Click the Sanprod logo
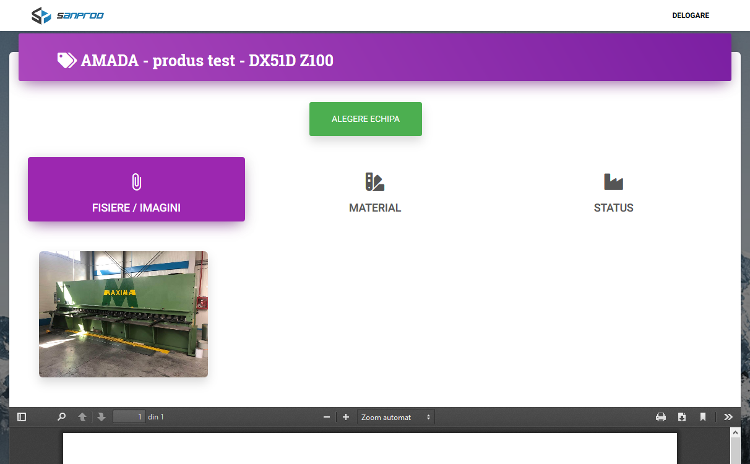The height and width of the screenshot is (464, 750). pos(67,15)
